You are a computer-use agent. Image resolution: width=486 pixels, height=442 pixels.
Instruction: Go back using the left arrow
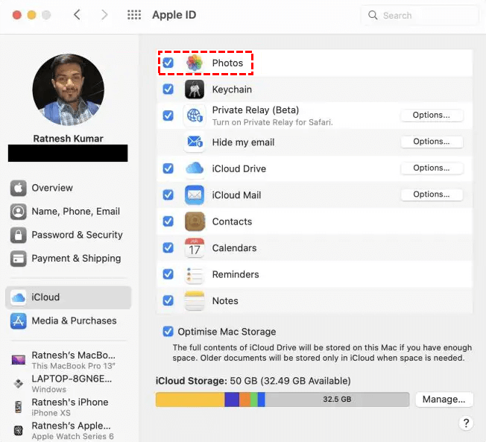coord(78,15)
